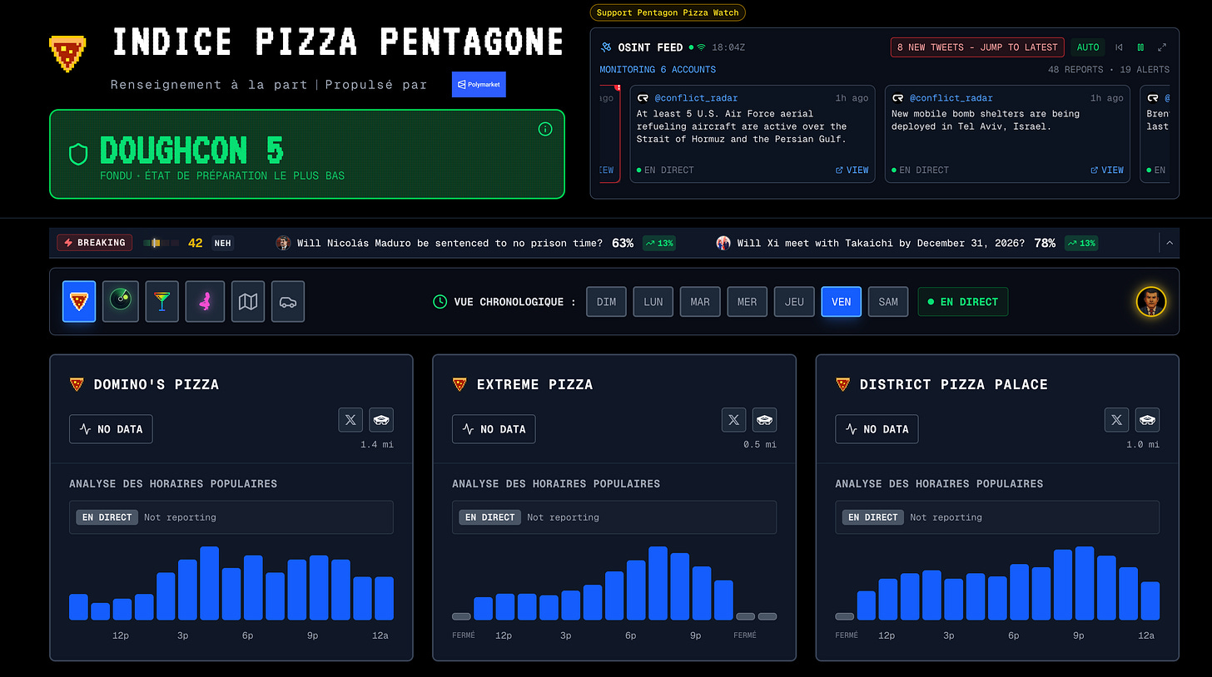The width and height of the screenshot is (1212, 677).
Task: Select VEN day tab
Action: (x=841, y=302)
